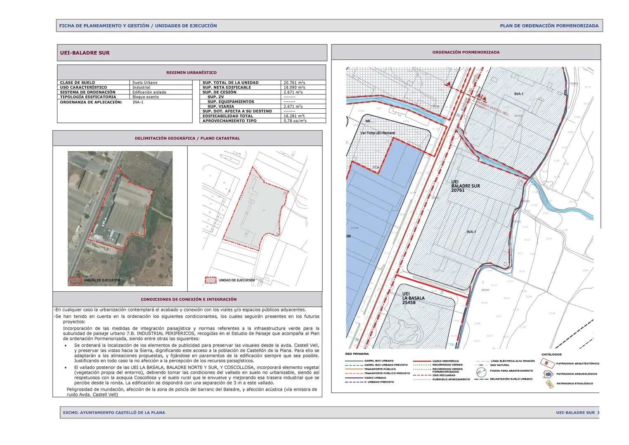Click the Subsuelo Aparcamiento legend label
Image resolution: width=629 pixels, height=445 pixels.
tap(451, 379)
